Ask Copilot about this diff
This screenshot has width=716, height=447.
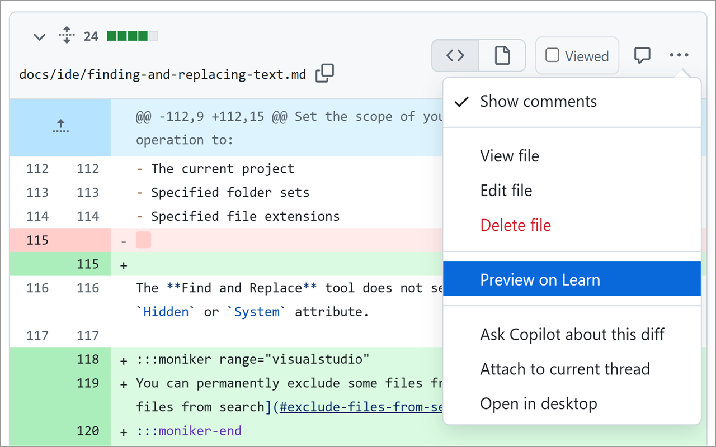(572, 335)
